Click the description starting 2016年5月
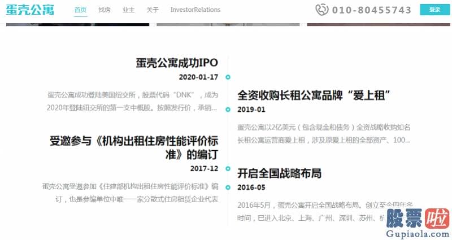 point(325,211)
